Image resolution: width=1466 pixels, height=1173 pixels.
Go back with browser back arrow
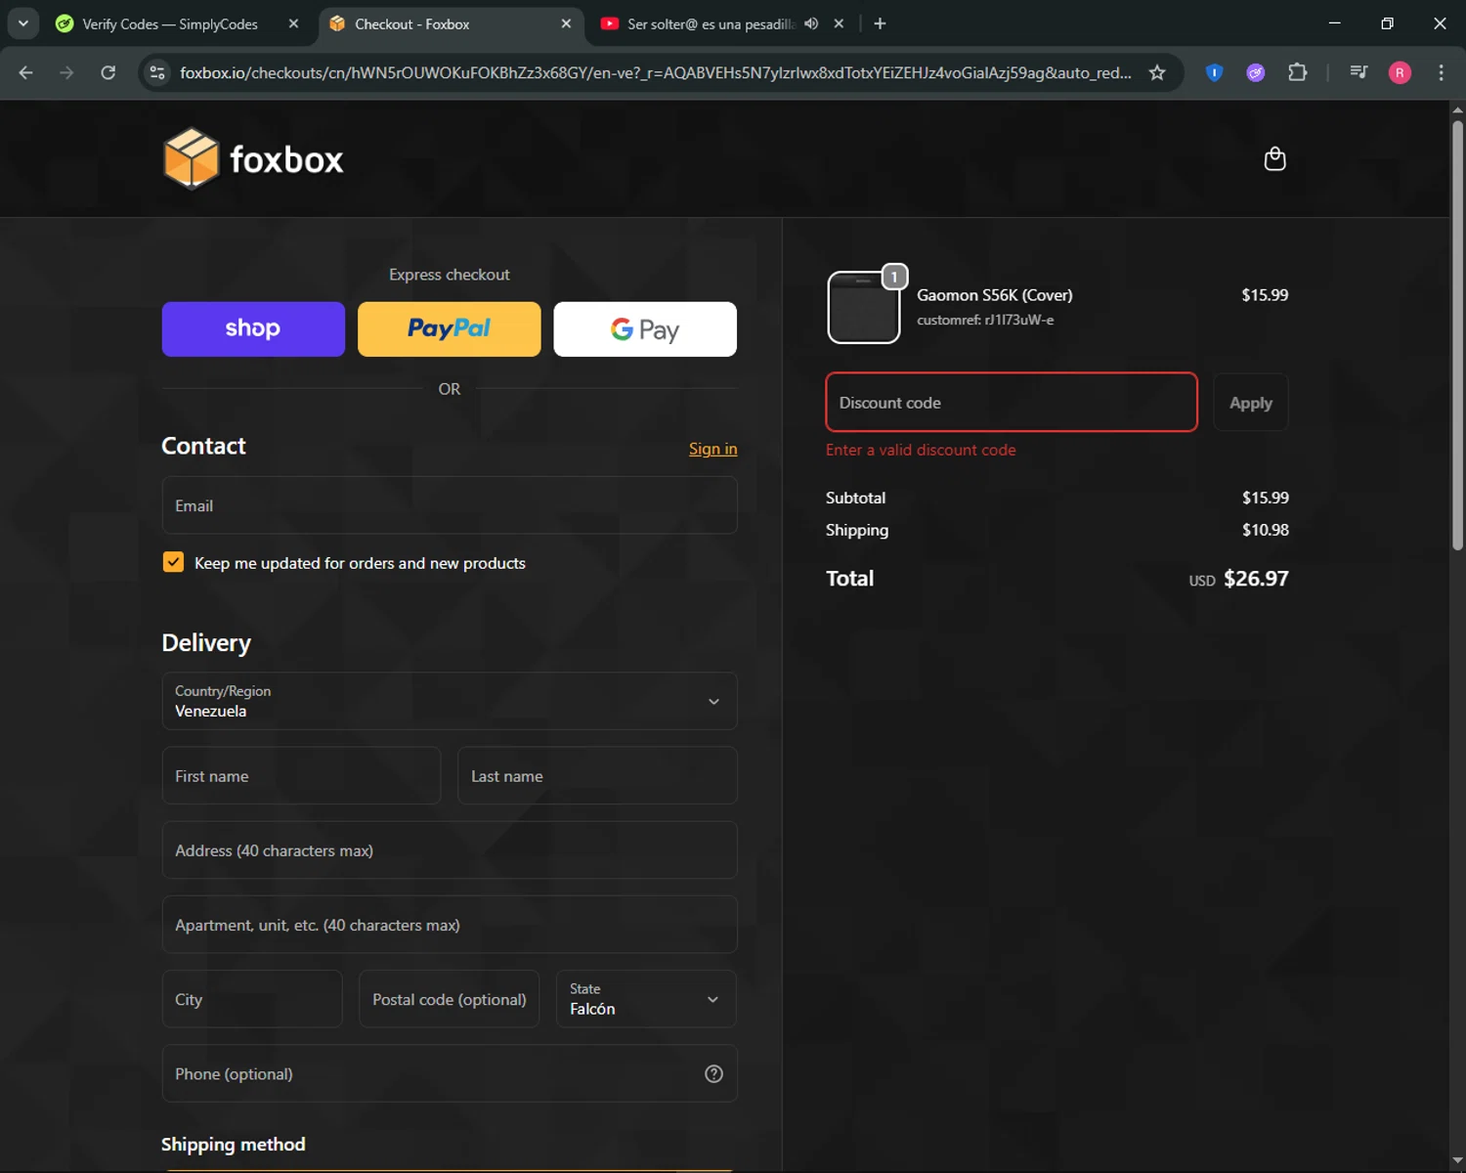tap(26, 72)
